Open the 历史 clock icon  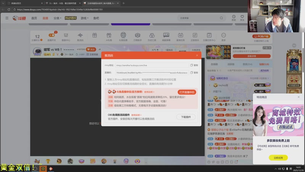234,18
